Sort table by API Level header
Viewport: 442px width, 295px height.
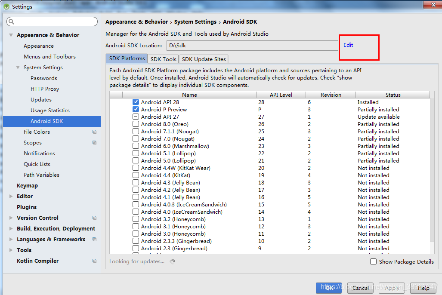coord(281,95)
